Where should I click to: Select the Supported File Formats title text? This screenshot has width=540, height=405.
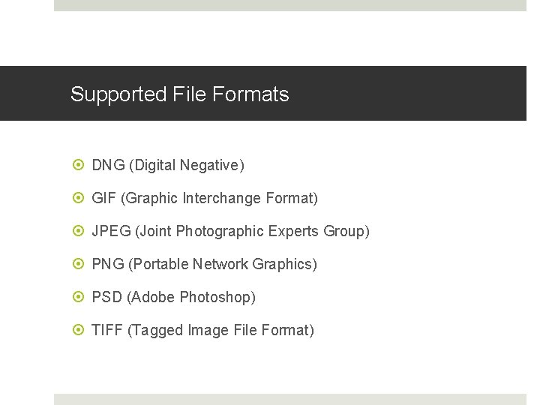pyautogui.click(x=180, y=94)
